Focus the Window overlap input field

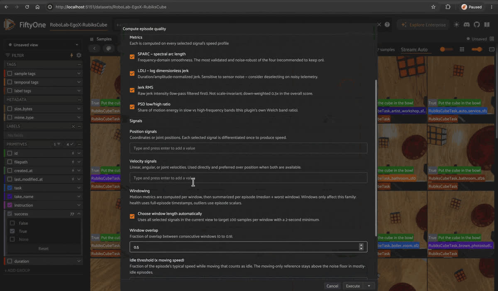(x=248, y=247)
